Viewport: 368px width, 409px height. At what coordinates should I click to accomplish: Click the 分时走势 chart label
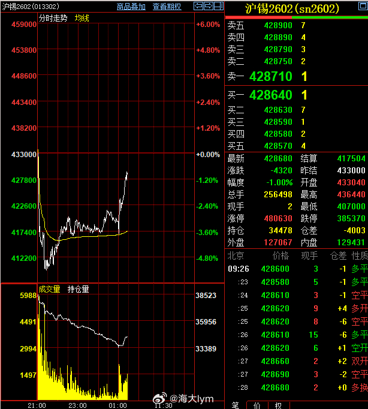[x=53, y=18]
